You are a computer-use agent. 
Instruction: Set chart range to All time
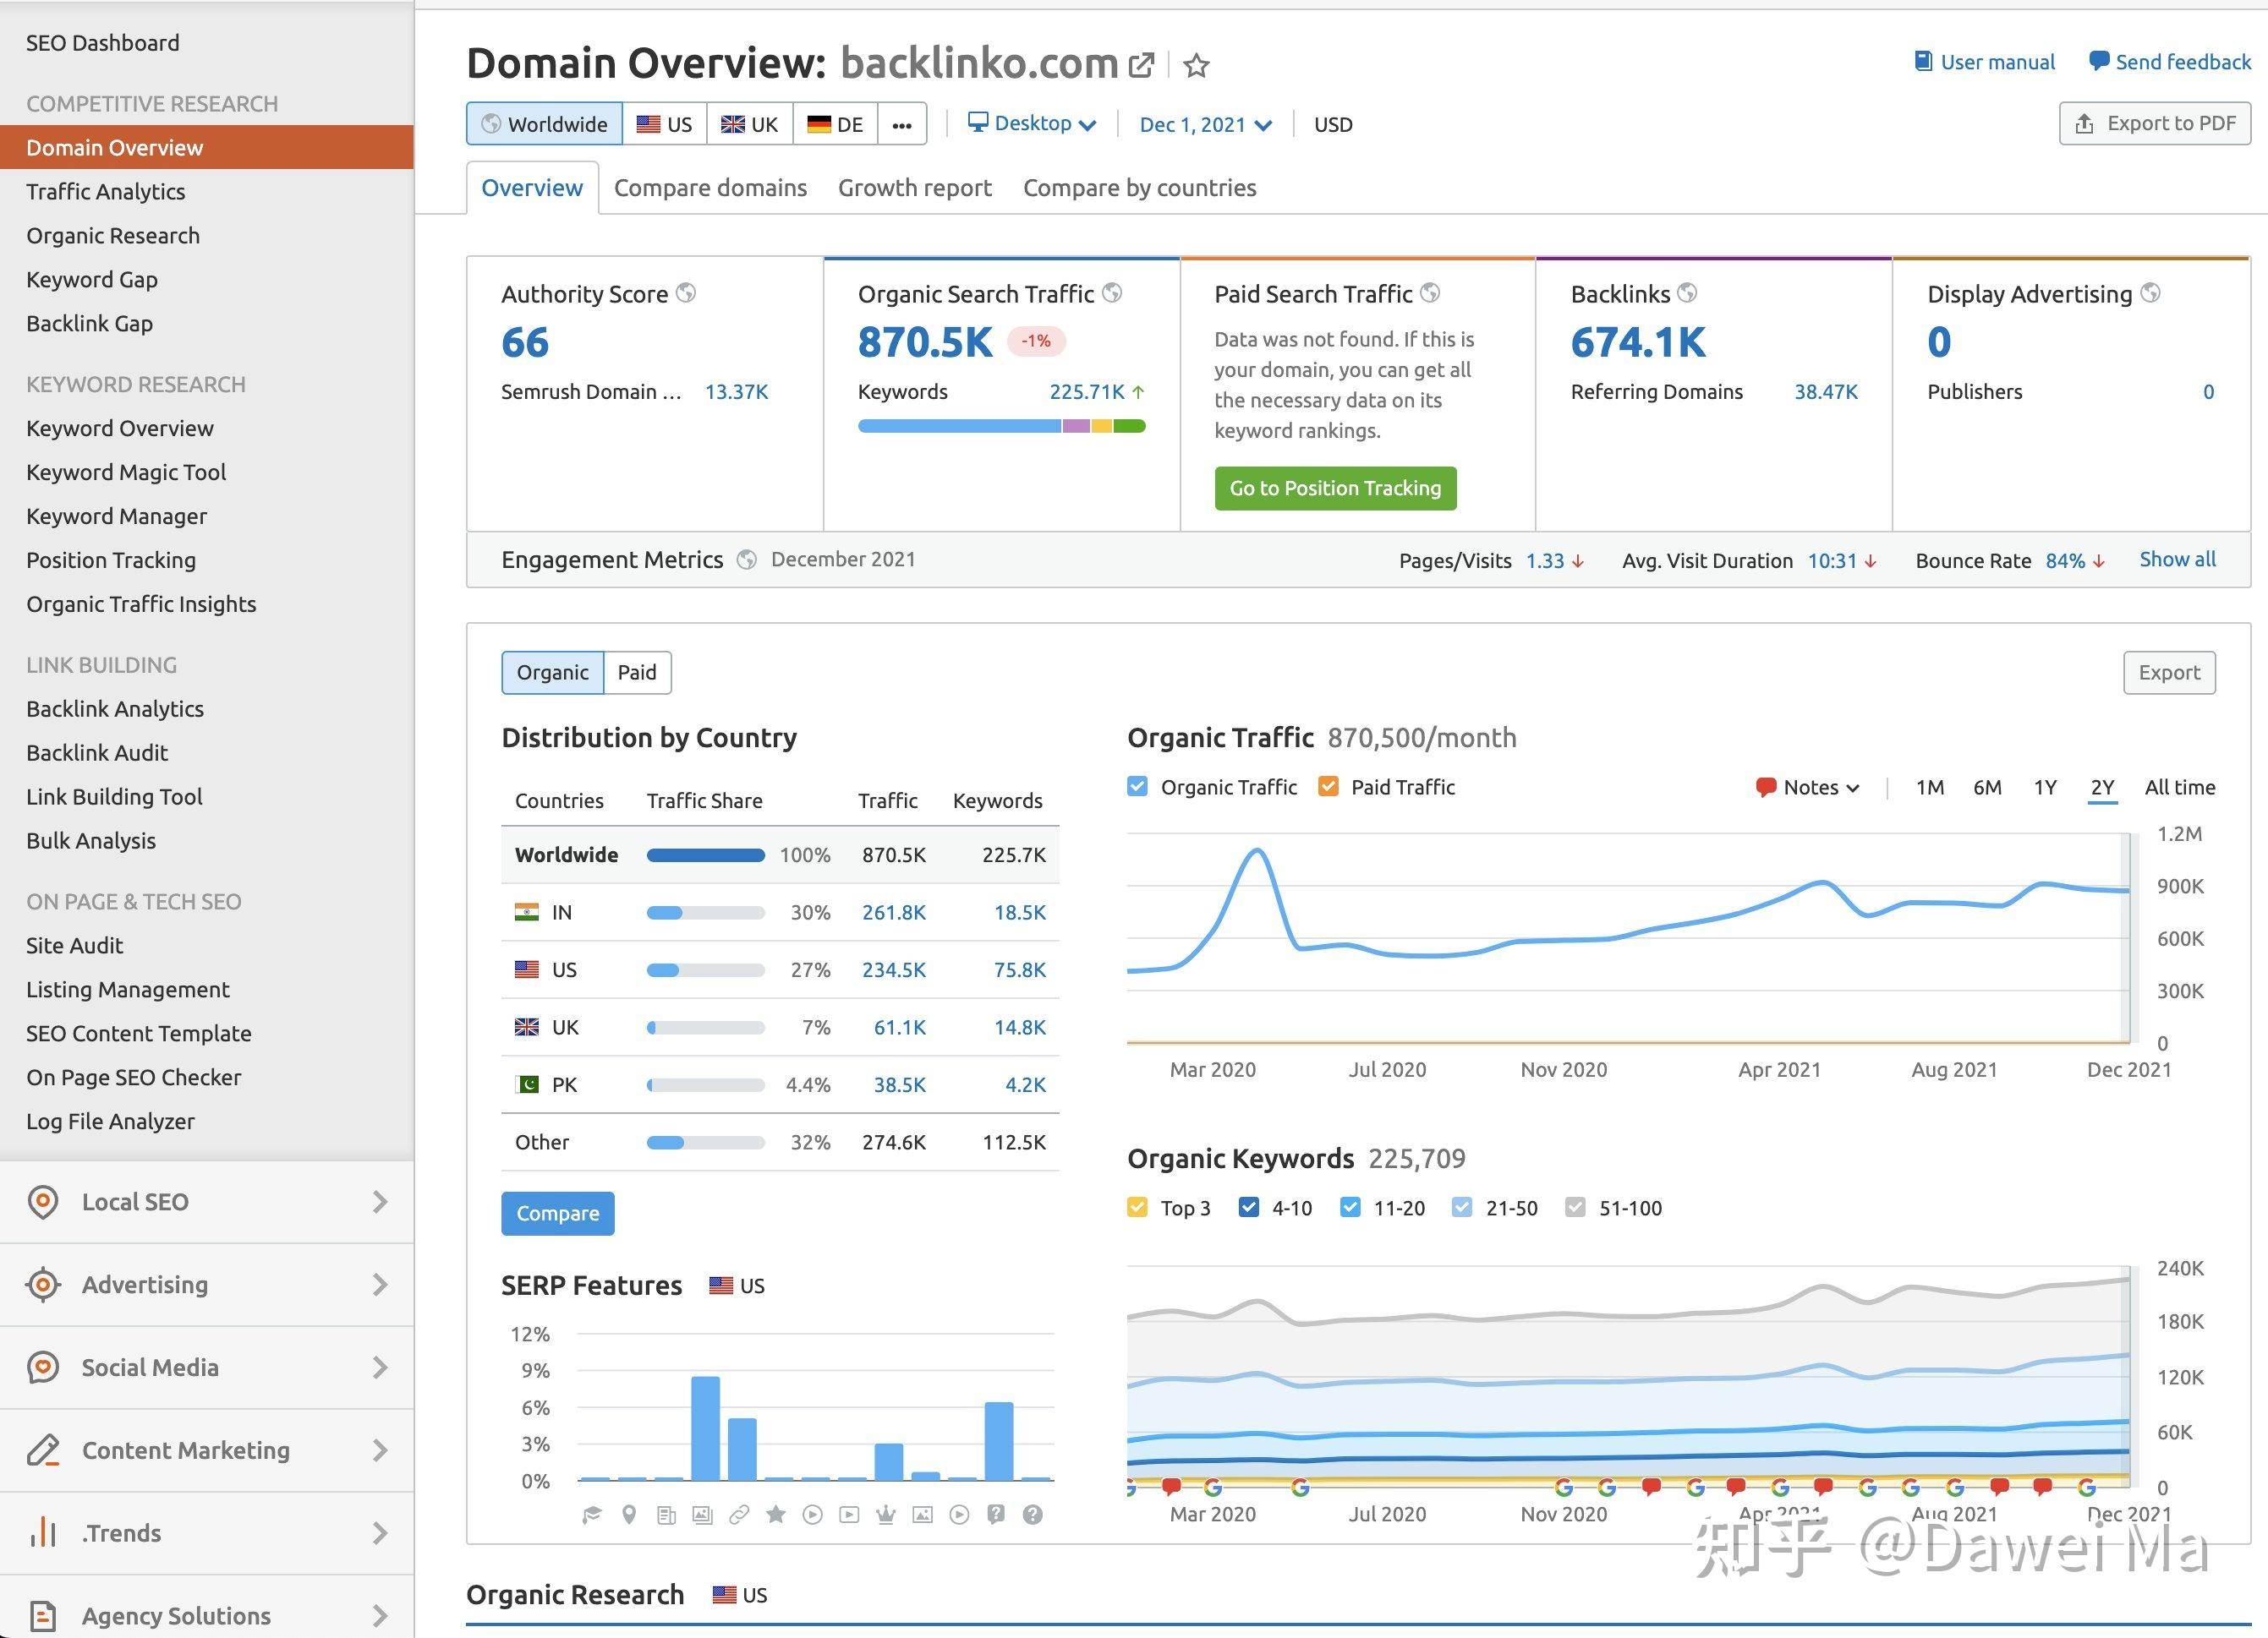[2180, 788]
